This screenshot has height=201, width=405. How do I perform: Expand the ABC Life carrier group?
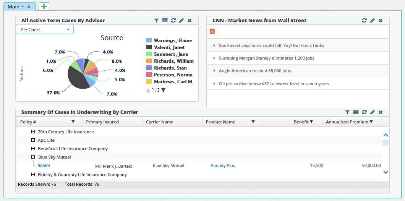pos(33,140)
